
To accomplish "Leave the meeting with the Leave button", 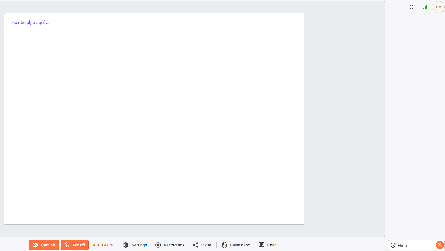I will tap(103, 245).
